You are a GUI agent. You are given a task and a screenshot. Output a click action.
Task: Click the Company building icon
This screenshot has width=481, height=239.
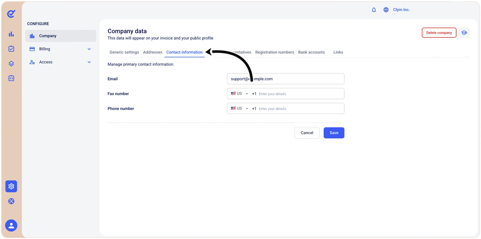[32, 36]
